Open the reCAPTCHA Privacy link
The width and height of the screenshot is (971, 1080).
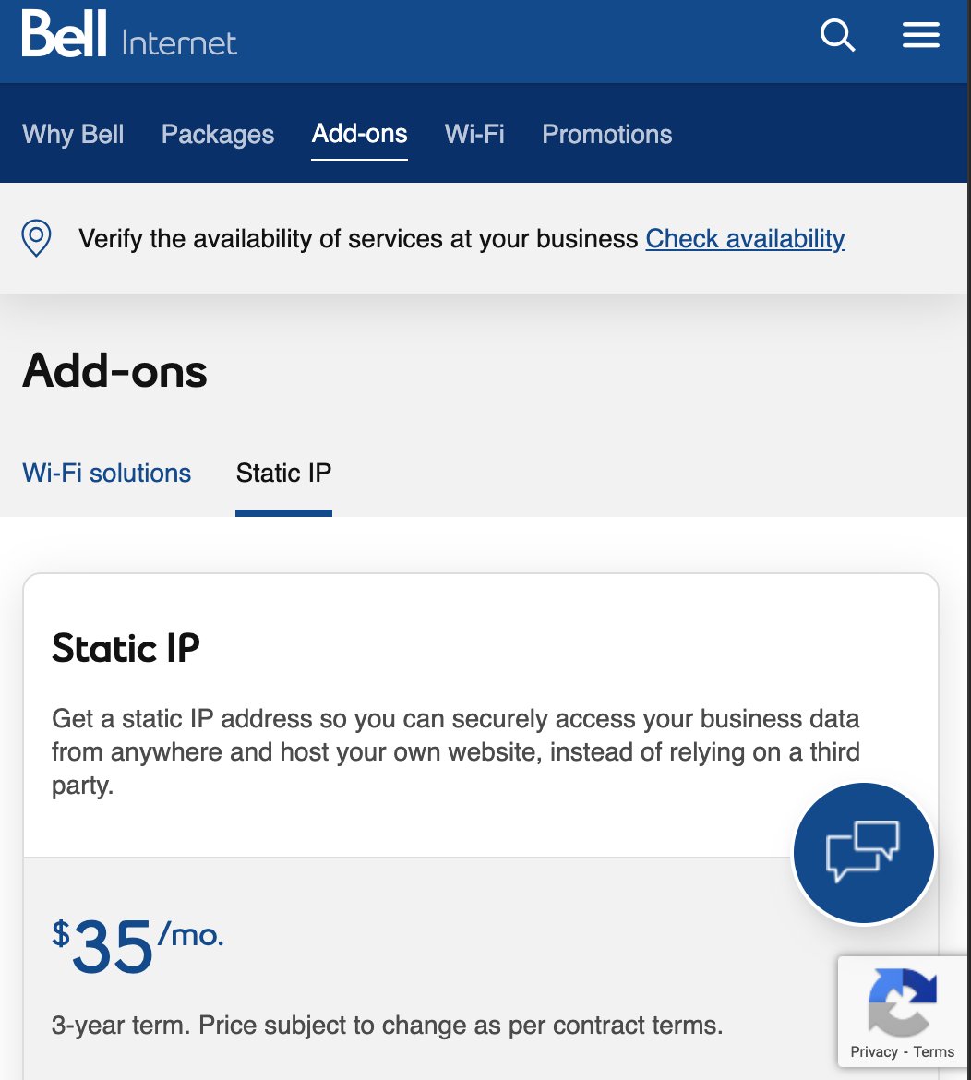[x=874, y=1051]
